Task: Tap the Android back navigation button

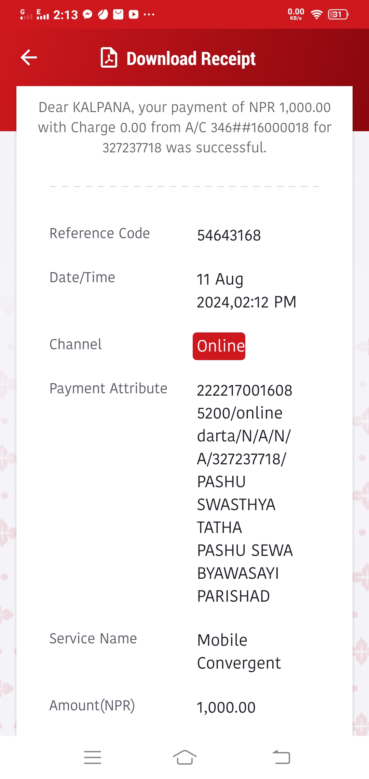Action: [281, 757]
